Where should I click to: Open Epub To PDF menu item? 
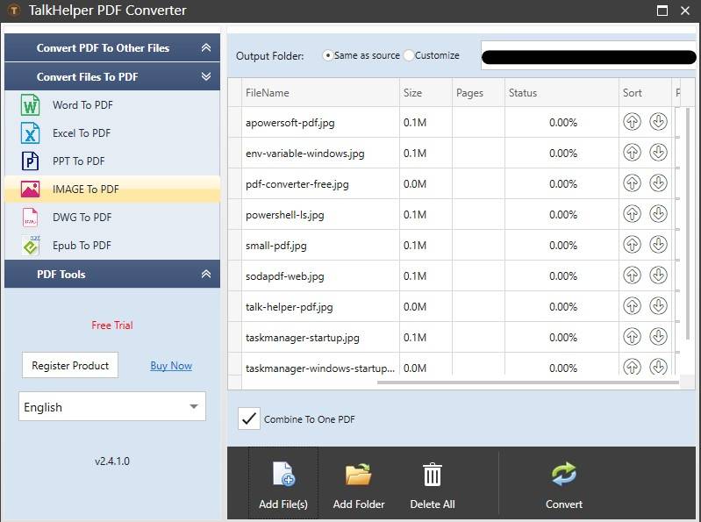coord(112,246)
